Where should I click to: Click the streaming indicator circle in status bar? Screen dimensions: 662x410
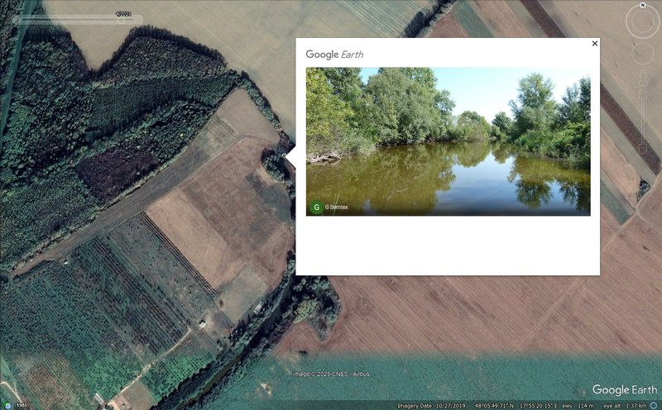654,406
